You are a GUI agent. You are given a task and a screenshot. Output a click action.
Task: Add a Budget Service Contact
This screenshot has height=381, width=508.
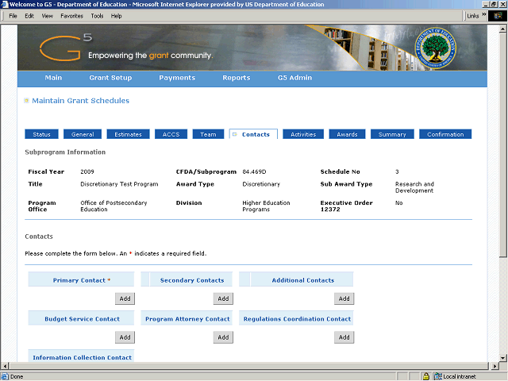pos(125,337)
